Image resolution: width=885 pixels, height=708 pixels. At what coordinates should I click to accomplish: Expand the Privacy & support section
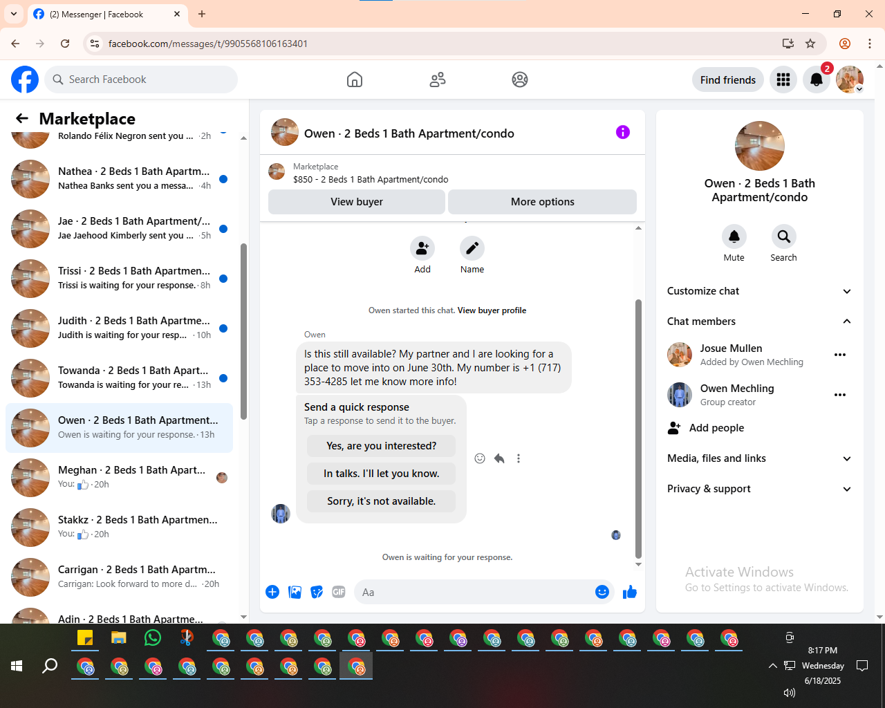760,489
